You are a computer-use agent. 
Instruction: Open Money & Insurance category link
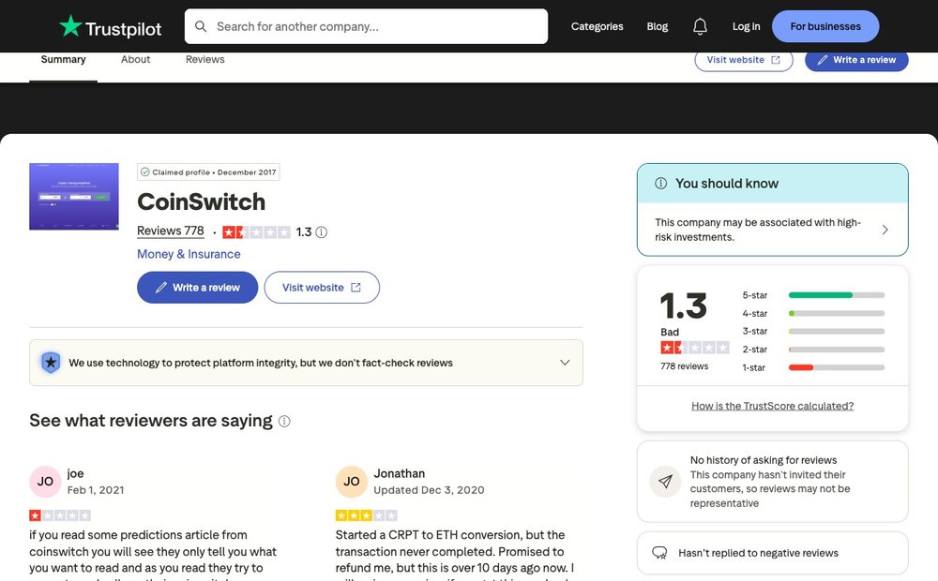pos(189,254)
